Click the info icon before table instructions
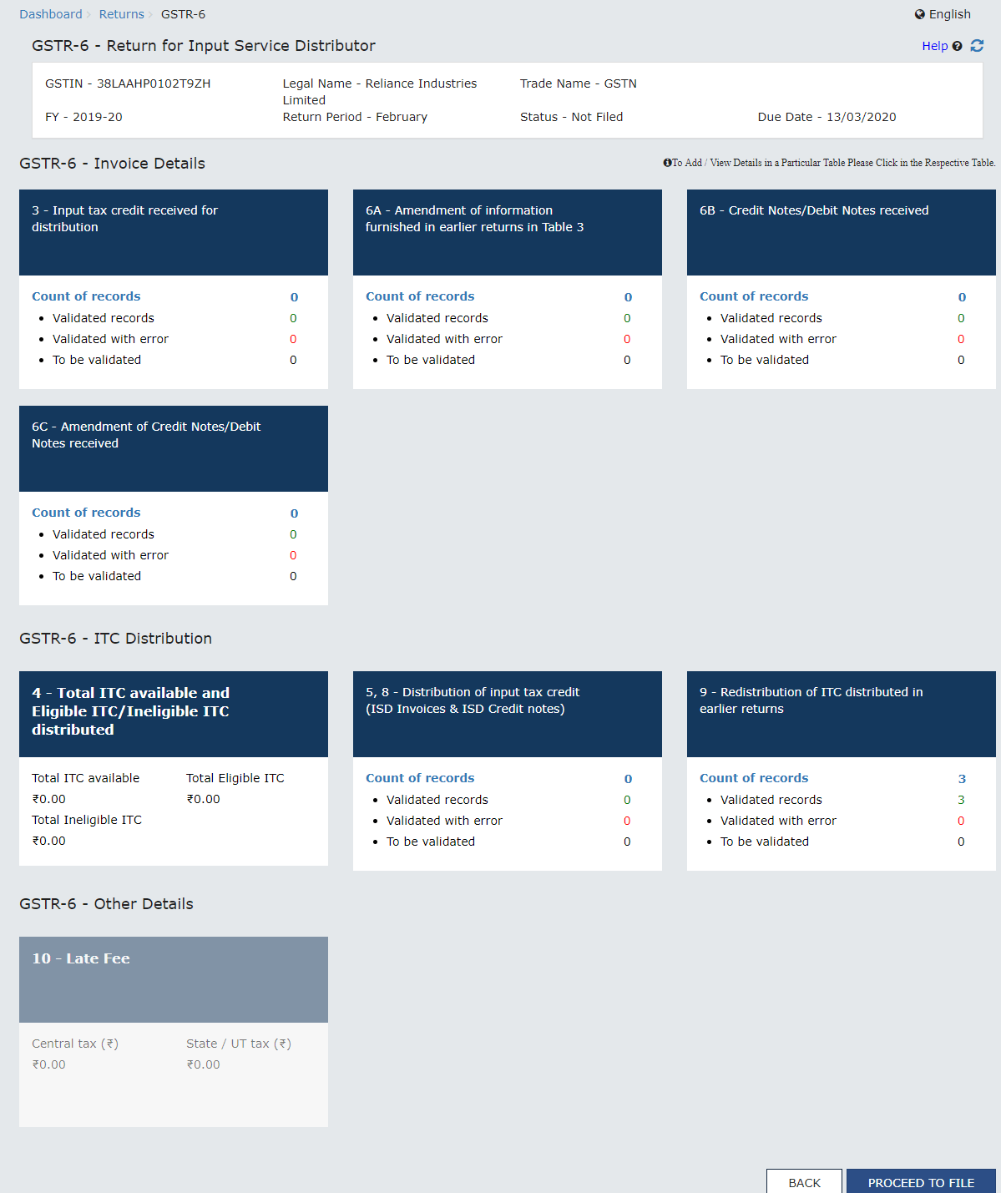This screenshot has height=1193, width=1001. pos(667,163)
